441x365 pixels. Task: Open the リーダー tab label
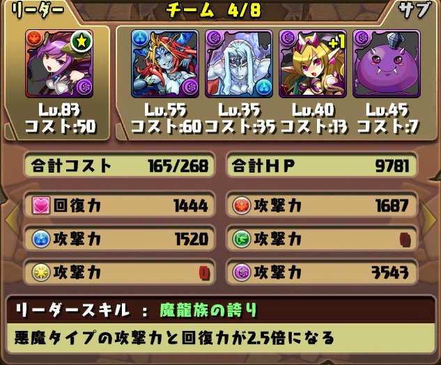point(38,10)
